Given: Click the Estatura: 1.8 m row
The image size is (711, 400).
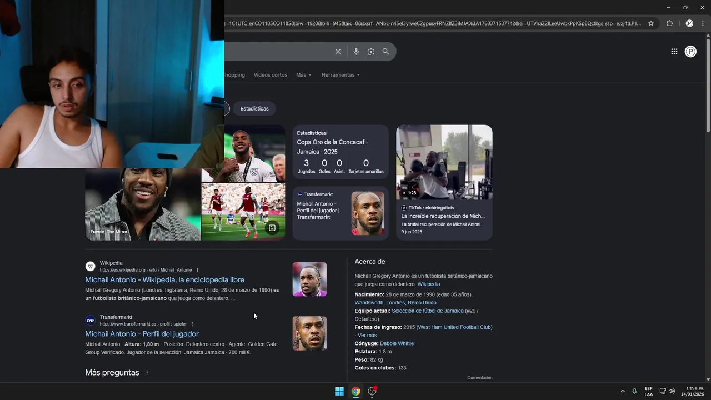Looking at the screenshot, I should click(x=373, y=352).
